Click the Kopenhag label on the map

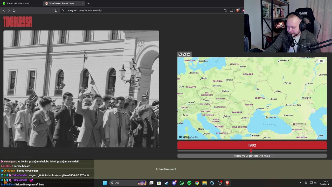203,61
